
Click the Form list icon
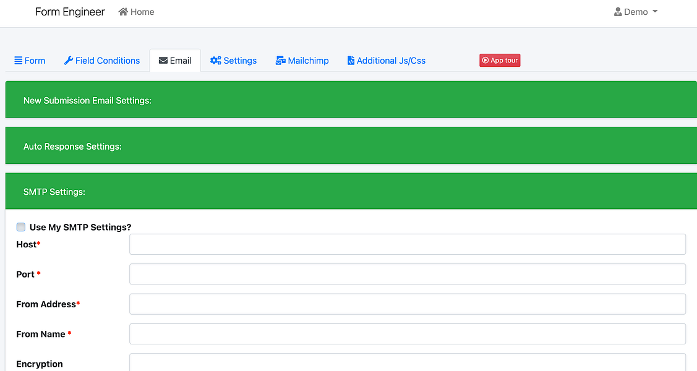point(17,60)
